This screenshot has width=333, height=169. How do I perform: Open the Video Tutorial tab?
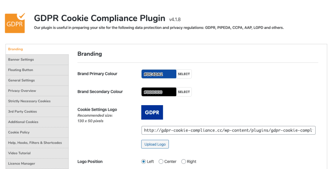coord(37,153)
